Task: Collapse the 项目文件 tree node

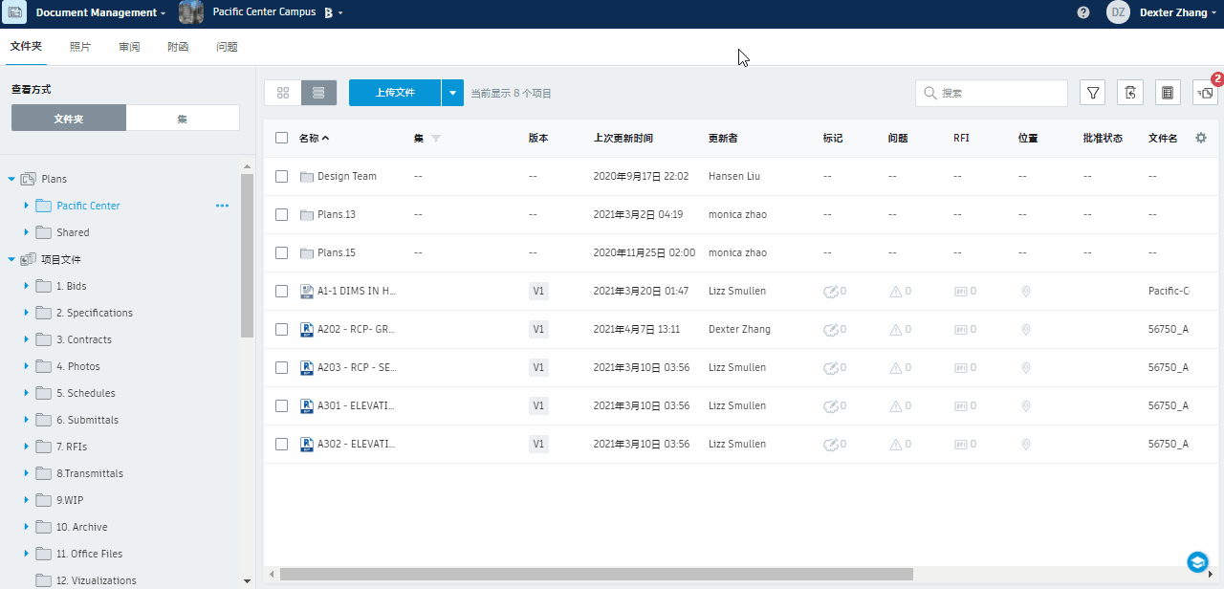Action: click(x=11, y=259)
